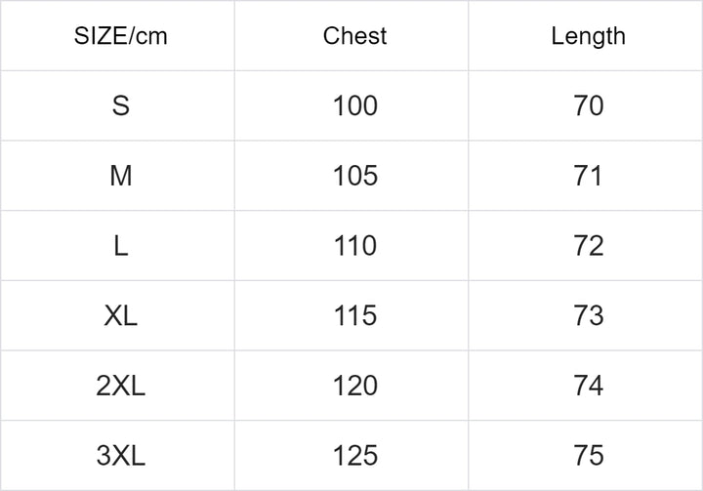Select the 2XL size cell
This screenshot has width=703, height=491.
click(120, 386)
